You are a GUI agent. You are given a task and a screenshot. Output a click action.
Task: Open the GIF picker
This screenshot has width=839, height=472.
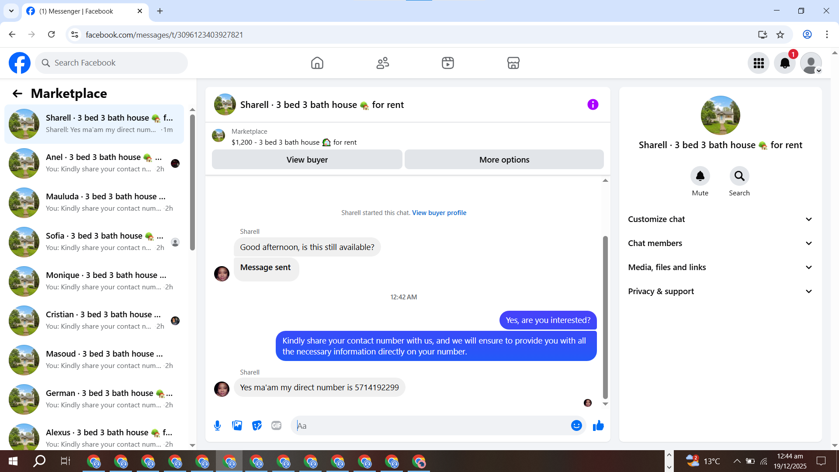(x=276, y=426)
